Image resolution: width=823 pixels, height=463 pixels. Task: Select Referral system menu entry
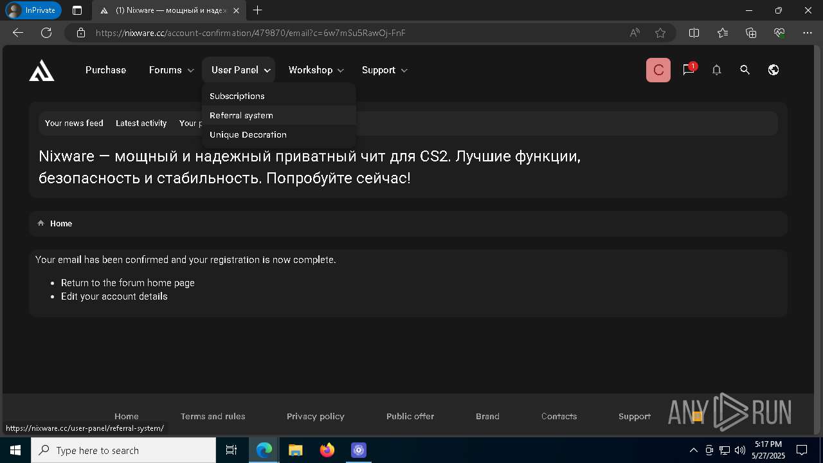pos(278,115)
